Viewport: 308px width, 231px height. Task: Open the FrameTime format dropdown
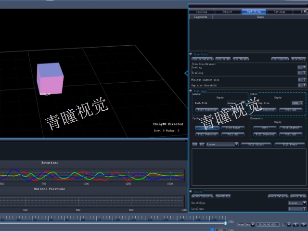coord(253,224)
